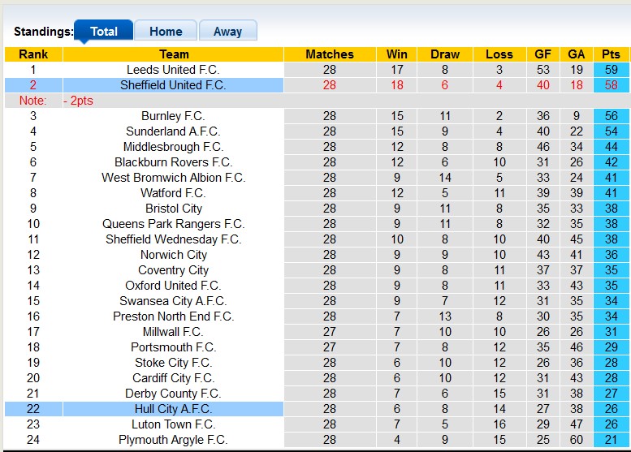Screen dimensions: 631x452
Task: Click the Leeds United F.C. team link
Action: click(x=173, y=70)
